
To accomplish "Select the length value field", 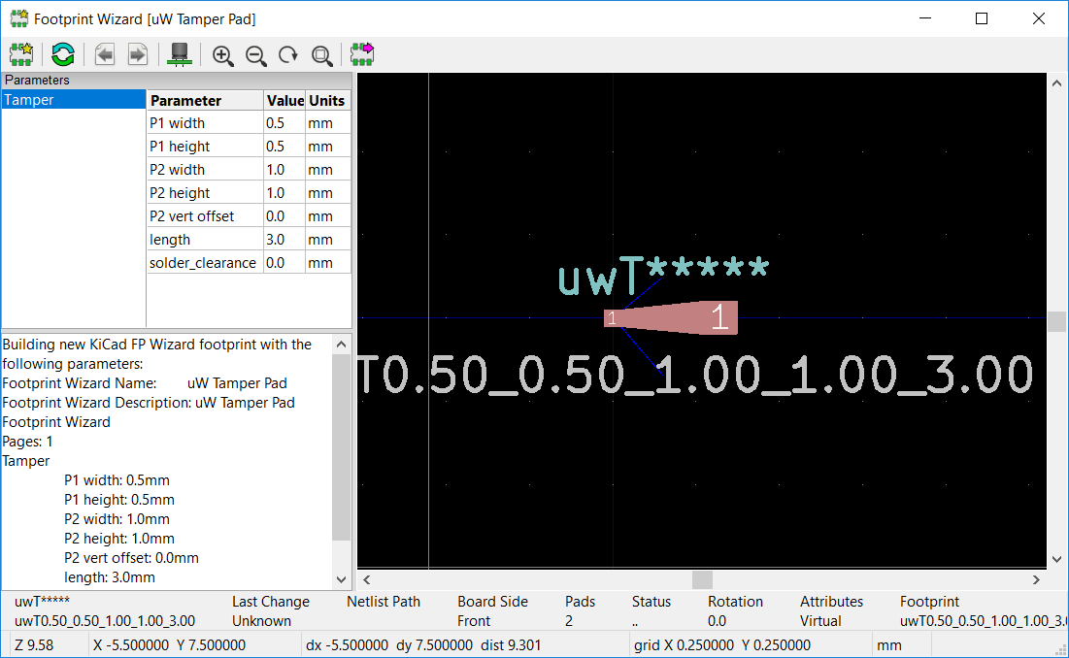I will (284, 240).
